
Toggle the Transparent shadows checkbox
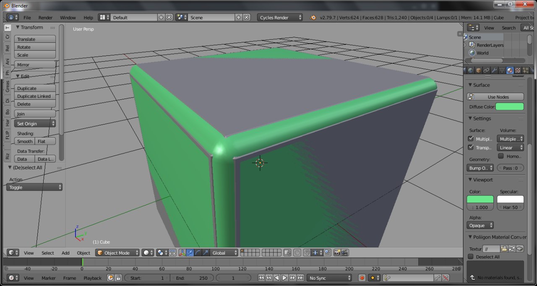tap(471, 147)
